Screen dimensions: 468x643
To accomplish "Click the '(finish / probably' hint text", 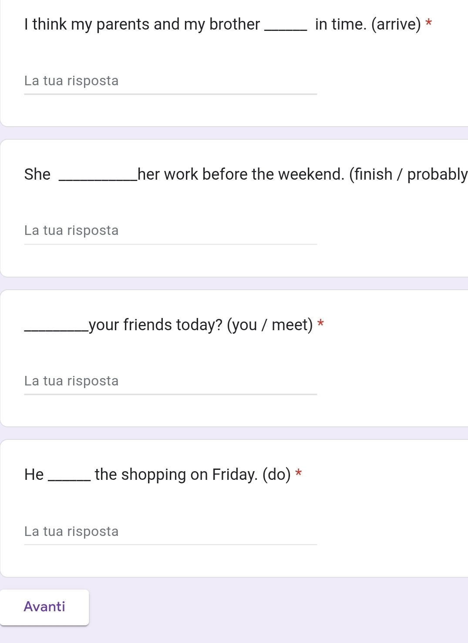I will 408,174.
